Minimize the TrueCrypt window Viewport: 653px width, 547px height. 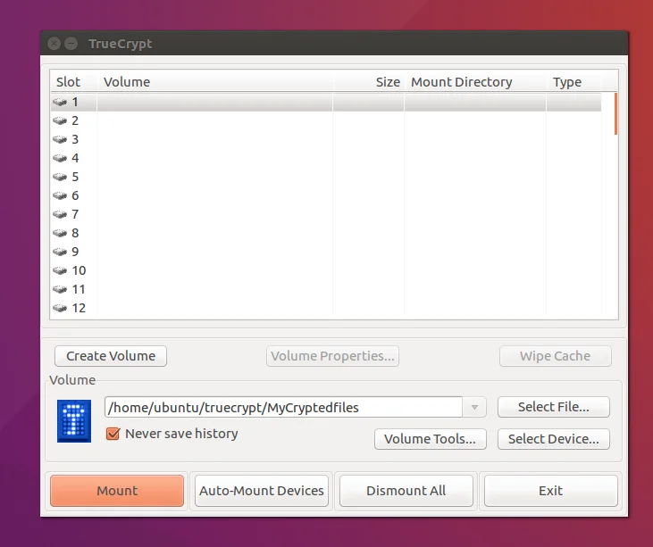pyautogui.click(x=71, y=43)
